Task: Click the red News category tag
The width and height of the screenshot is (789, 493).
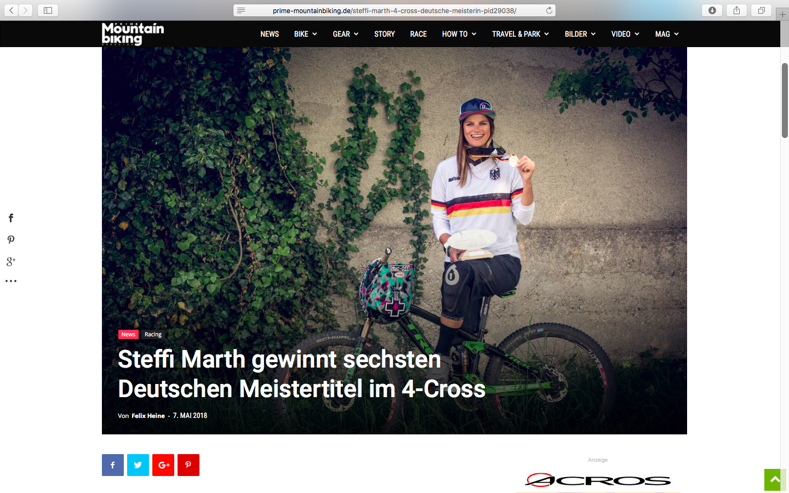Action: pyautogui.click(x=128, y=334)
